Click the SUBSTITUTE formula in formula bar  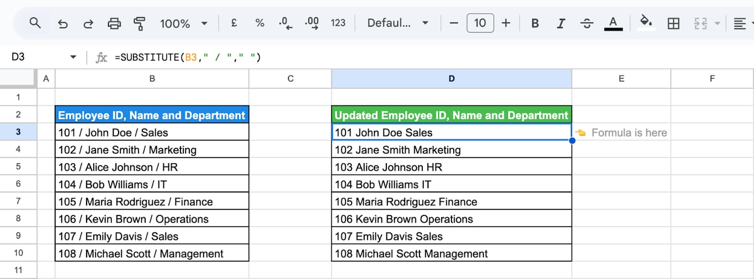188,57
